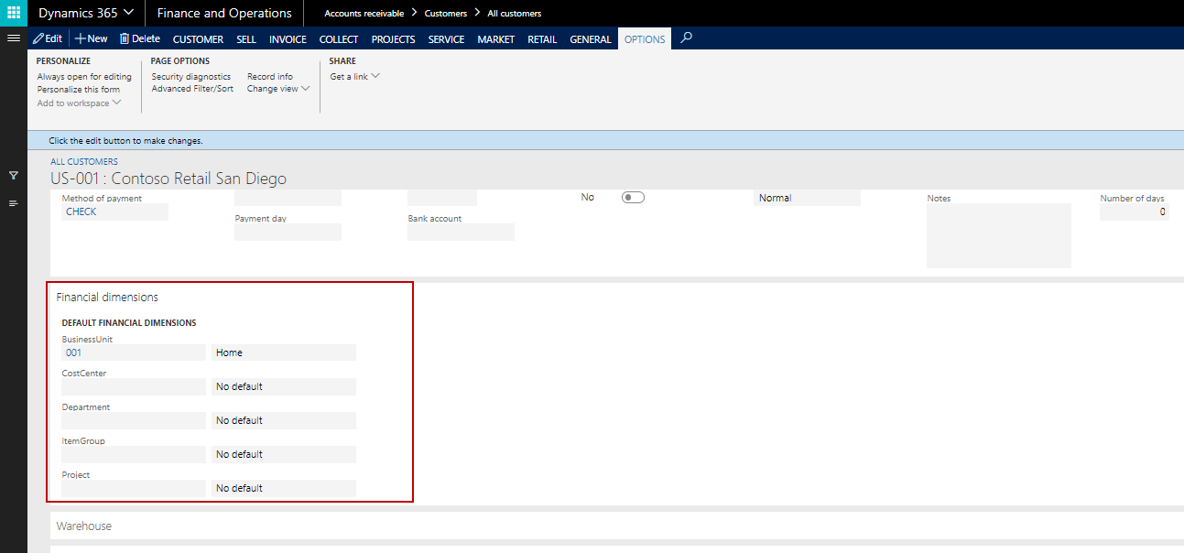
Task: Click the BusinessUnit 001 input field
Action: [134, 352]
